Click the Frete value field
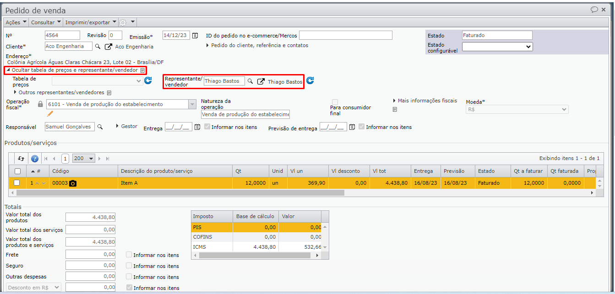Image resolution: width=615 pixels, height=294 pixels. coord(91,254)
